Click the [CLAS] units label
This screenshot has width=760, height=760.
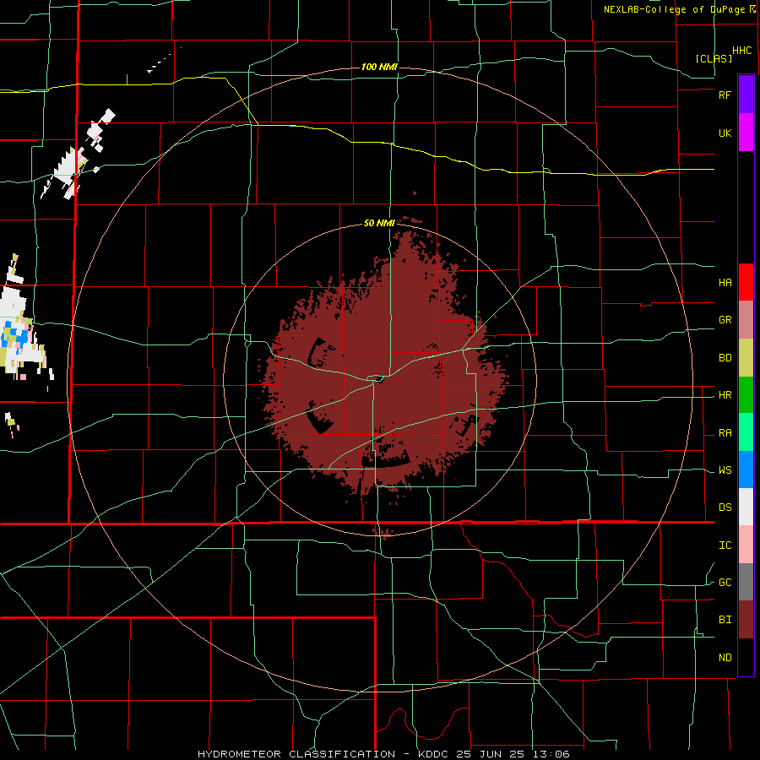(714, 58)
